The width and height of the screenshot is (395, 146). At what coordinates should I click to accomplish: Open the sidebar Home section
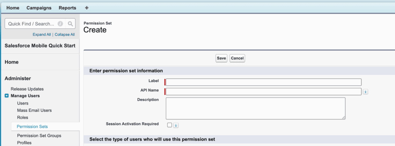[x=12, y=62]
